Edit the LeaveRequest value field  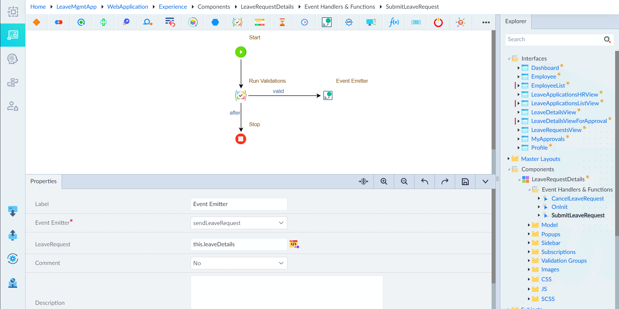coord(239,244)
